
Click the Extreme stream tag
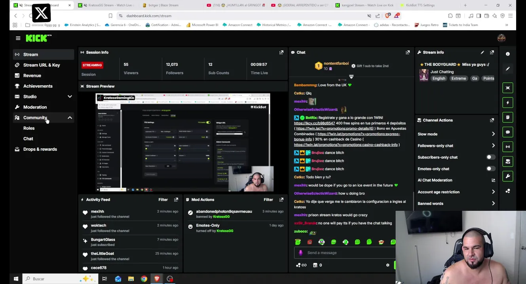coord(458,78)
